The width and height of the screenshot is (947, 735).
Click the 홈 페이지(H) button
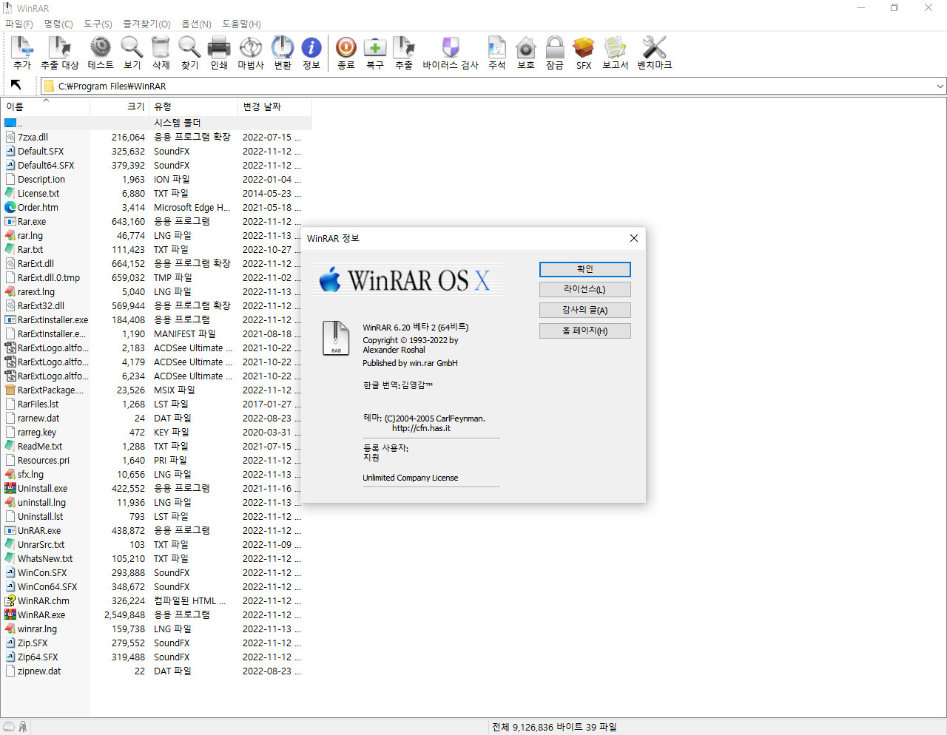(x=585, y=331)
